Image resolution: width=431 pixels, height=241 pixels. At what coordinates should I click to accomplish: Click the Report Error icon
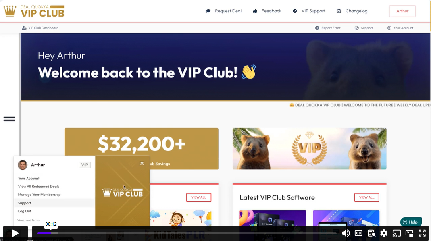[317, 28]
